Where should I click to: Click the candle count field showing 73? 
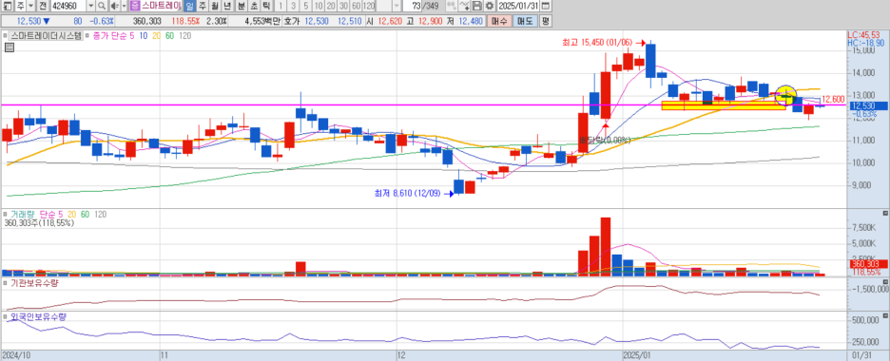[x=412, y=7]
